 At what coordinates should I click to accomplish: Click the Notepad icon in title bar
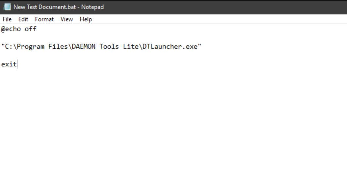click(7, 7)
